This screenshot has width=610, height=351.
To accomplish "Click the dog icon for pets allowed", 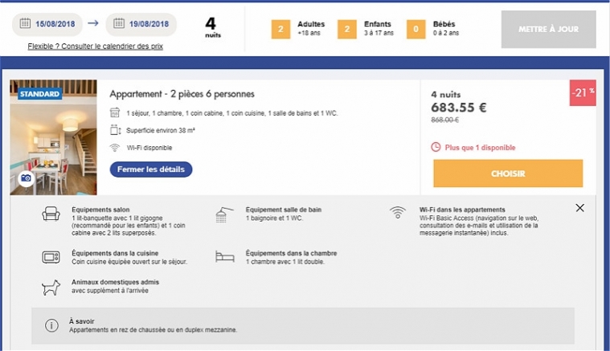I will pyautogui.click(x=51, y=288).
